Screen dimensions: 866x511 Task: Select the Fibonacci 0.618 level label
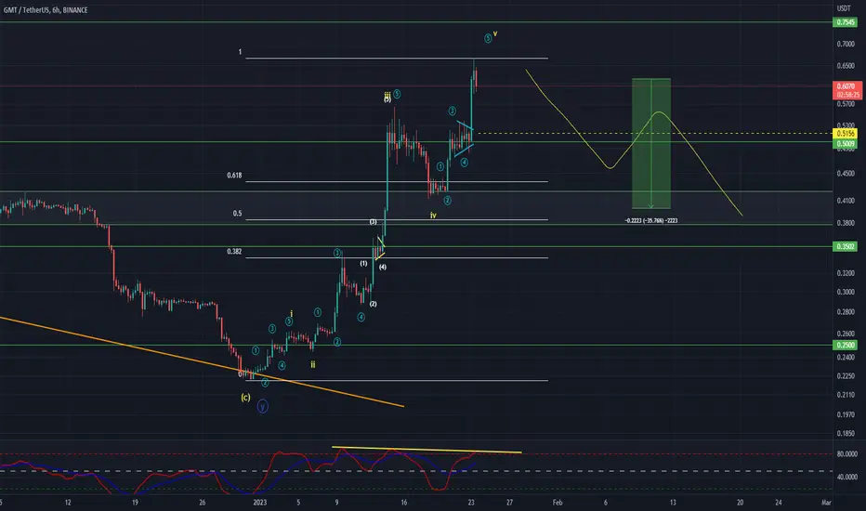tap(234, 175)
